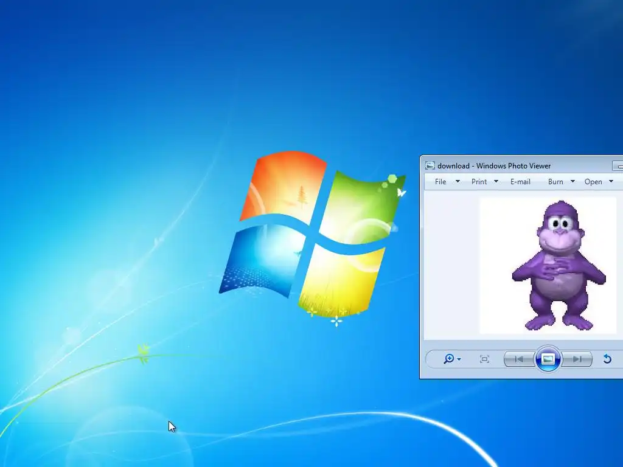Viewport: 623px width, 467px height.
Task: Go to the next picture
Action: click(577, 359)
